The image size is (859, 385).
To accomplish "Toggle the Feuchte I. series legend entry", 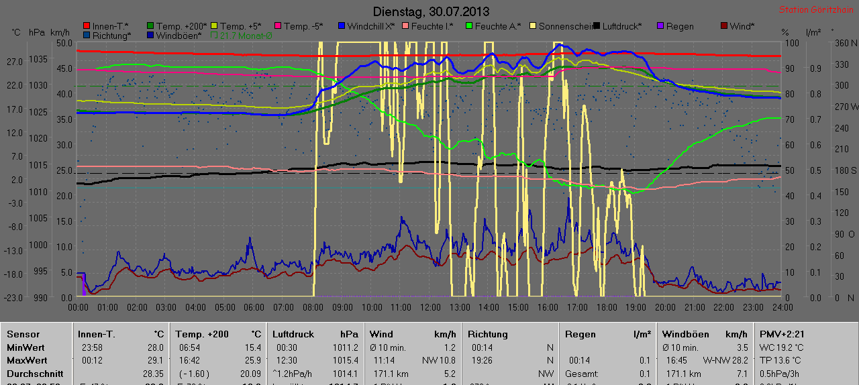I will (x=405, y=26).
